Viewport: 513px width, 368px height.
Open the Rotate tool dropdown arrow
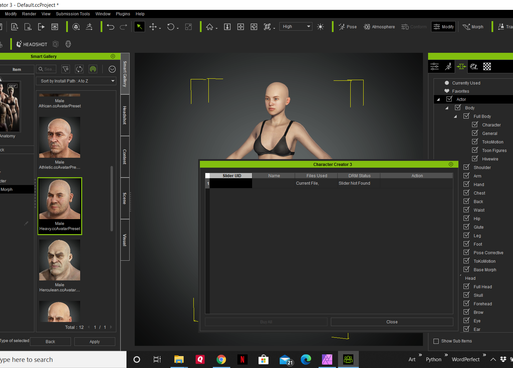[x=178, y=29]
